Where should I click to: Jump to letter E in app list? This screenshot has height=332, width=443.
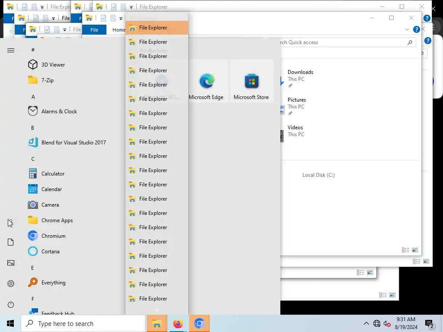[32, 268]
